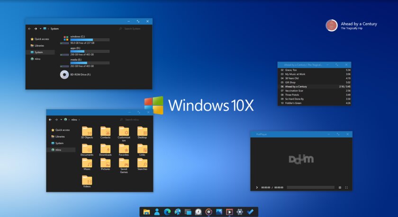Launch Microsoft Edge from the taskbar
Screen dimensions: 398x217
pos(167,212)
